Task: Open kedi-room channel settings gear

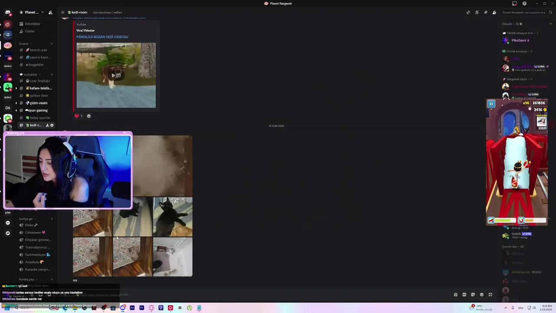Action: [x=52, y=125]
